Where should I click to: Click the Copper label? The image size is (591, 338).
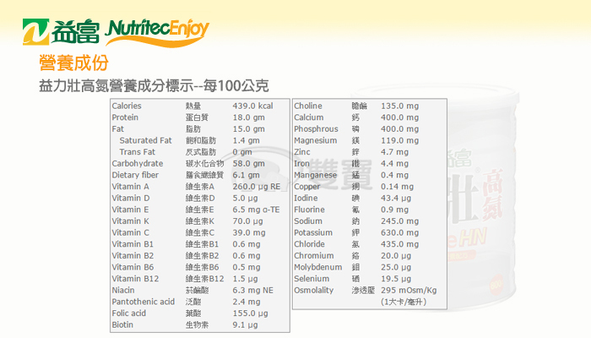coord(307,187)
